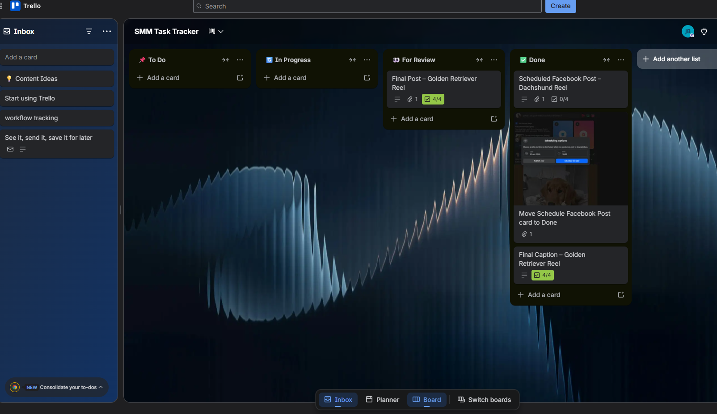The image size is (717, 414).
Task: Focus the Search field
Action: coord(367,6)
